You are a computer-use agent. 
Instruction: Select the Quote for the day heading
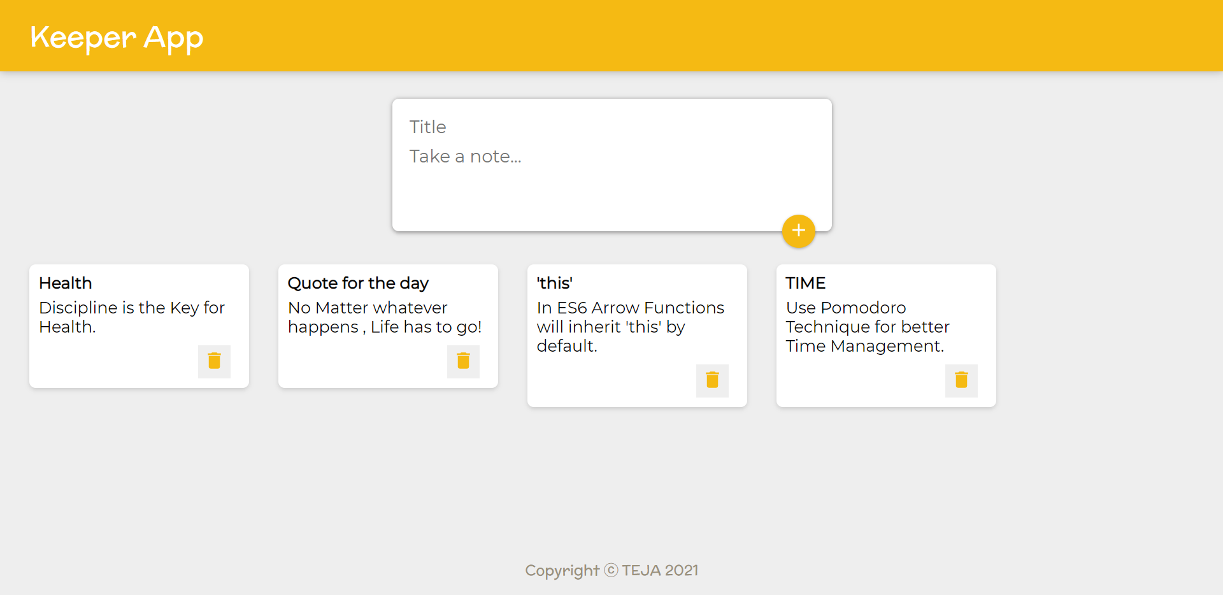[x=358, y=283]
